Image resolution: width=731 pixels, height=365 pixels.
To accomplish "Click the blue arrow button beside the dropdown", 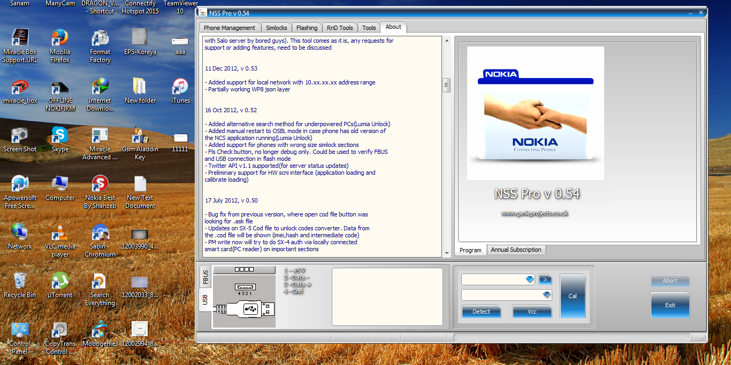I will (x=545, y=279).
